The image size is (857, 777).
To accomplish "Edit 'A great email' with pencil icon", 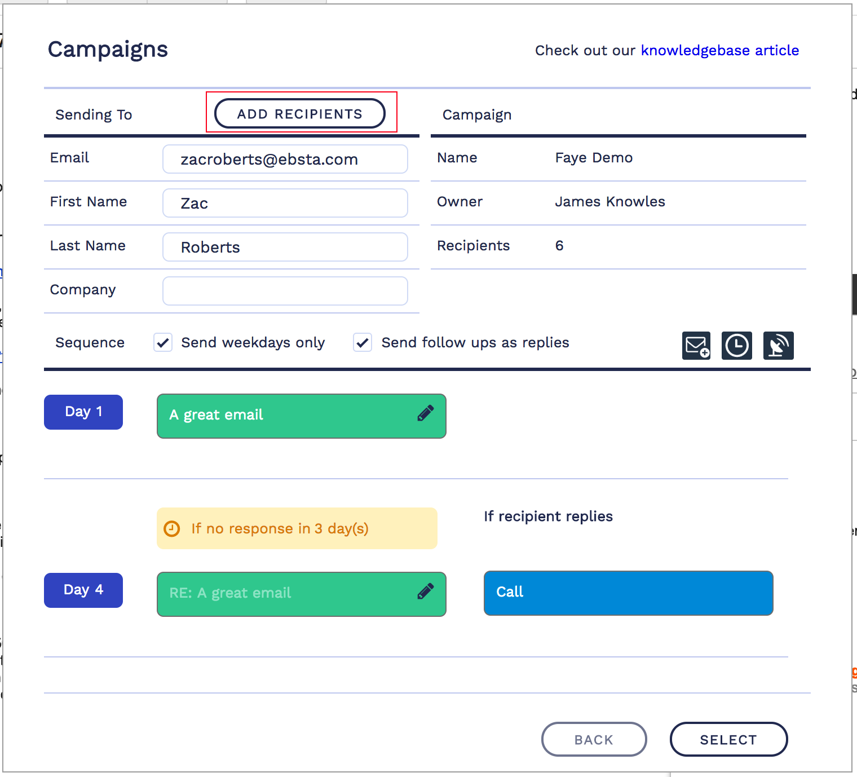I will (425, 414).
